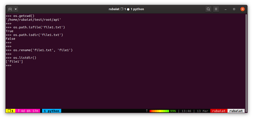
Task: Open the terminal search
Action: 208,9
